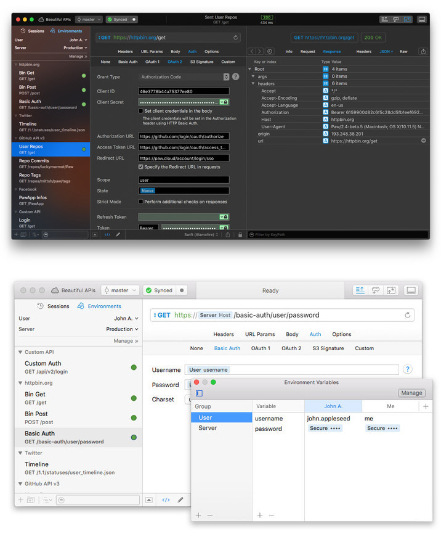Toggle the sync status dot beside Synced in dark window
441x558 pixels.
(134, 20)
